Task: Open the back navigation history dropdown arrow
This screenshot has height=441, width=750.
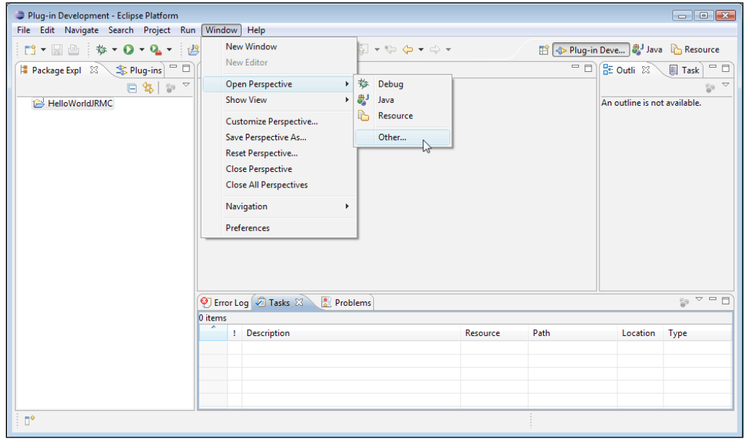Action: 421,49
